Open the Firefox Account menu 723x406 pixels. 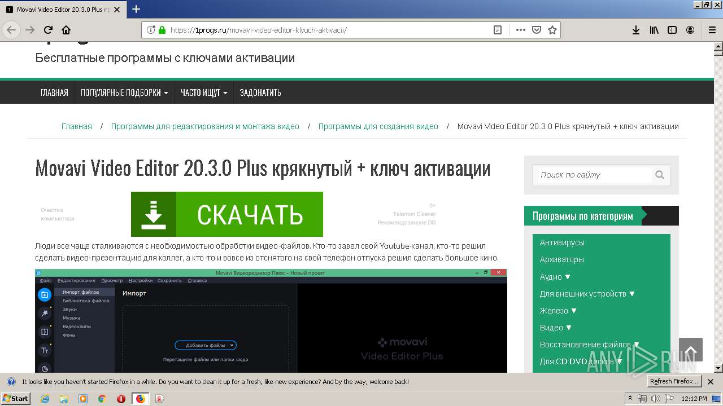point(690,30)
